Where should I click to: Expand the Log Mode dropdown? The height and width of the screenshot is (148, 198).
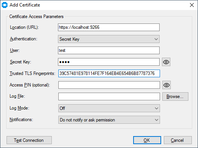click(x=109, y=108)
